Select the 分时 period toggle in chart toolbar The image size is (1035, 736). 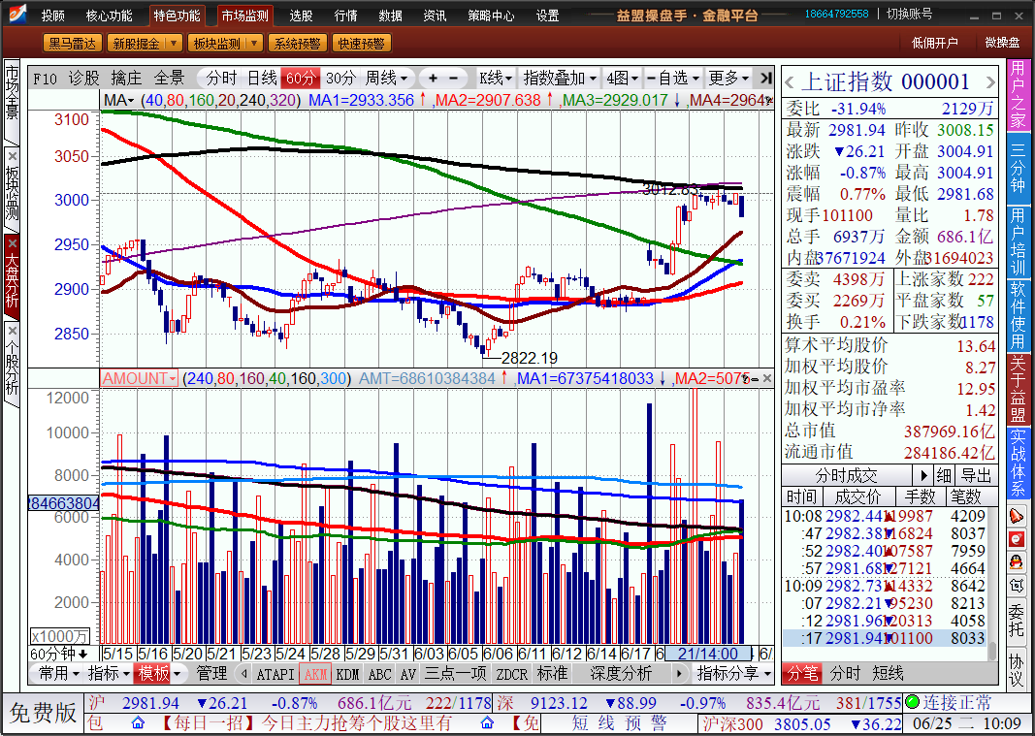point(221,79)
